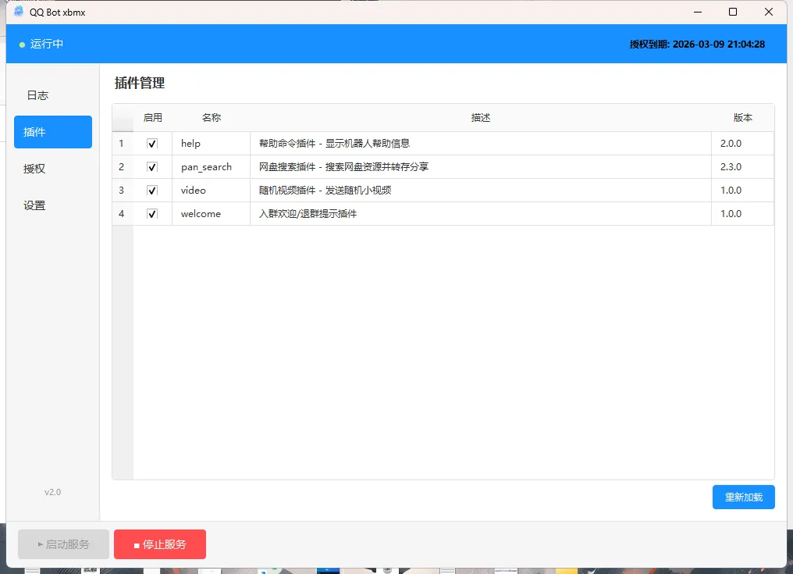Select the pan_search plugin row
The height and width of the screenshot is (574, 793).
390,166
